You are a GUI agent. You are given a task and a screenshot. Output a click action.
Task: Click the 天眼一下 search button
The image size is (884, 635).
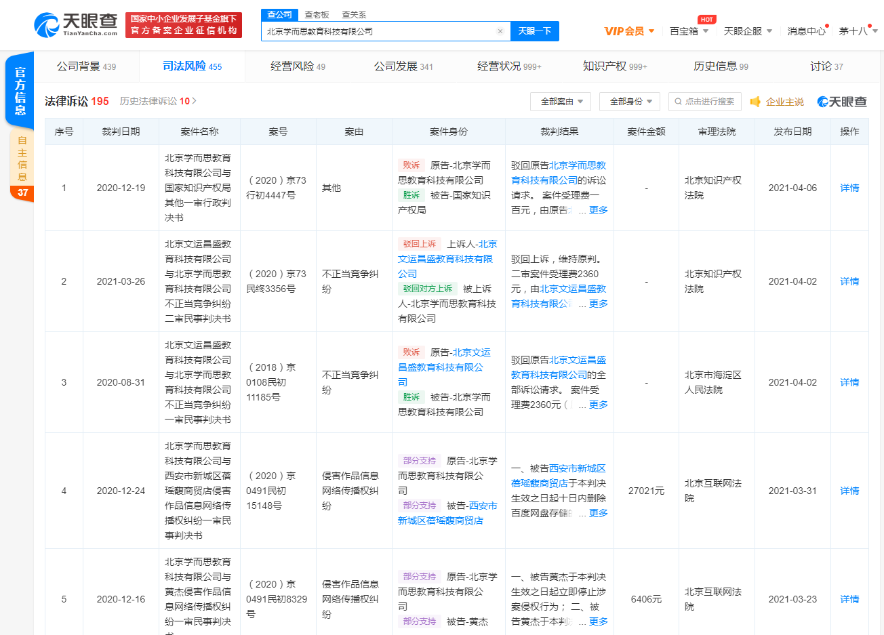535,31
